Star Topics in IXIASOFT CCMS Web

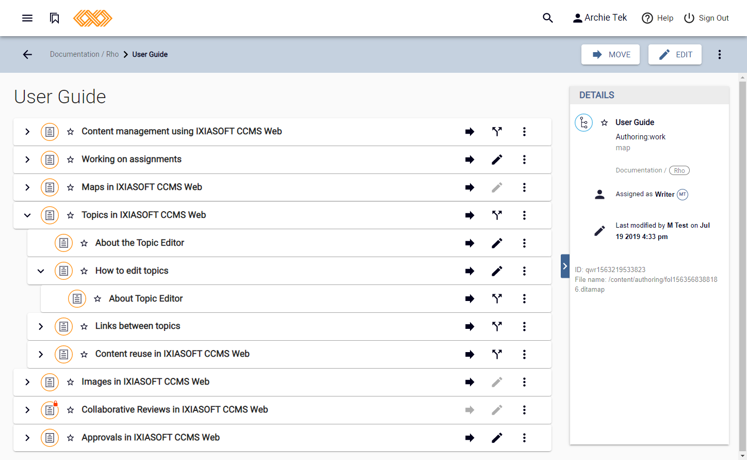(x=70, y=215)
